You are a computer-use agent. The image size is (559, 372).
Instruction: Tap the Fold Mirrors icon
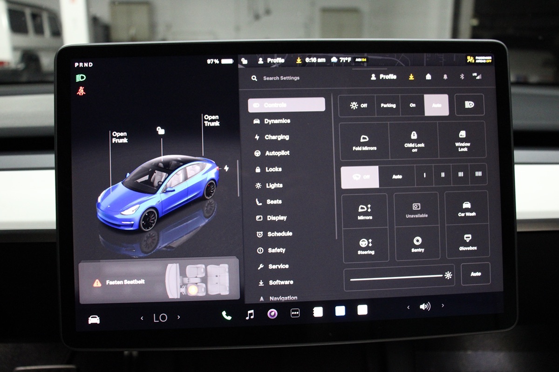(364, 142)
